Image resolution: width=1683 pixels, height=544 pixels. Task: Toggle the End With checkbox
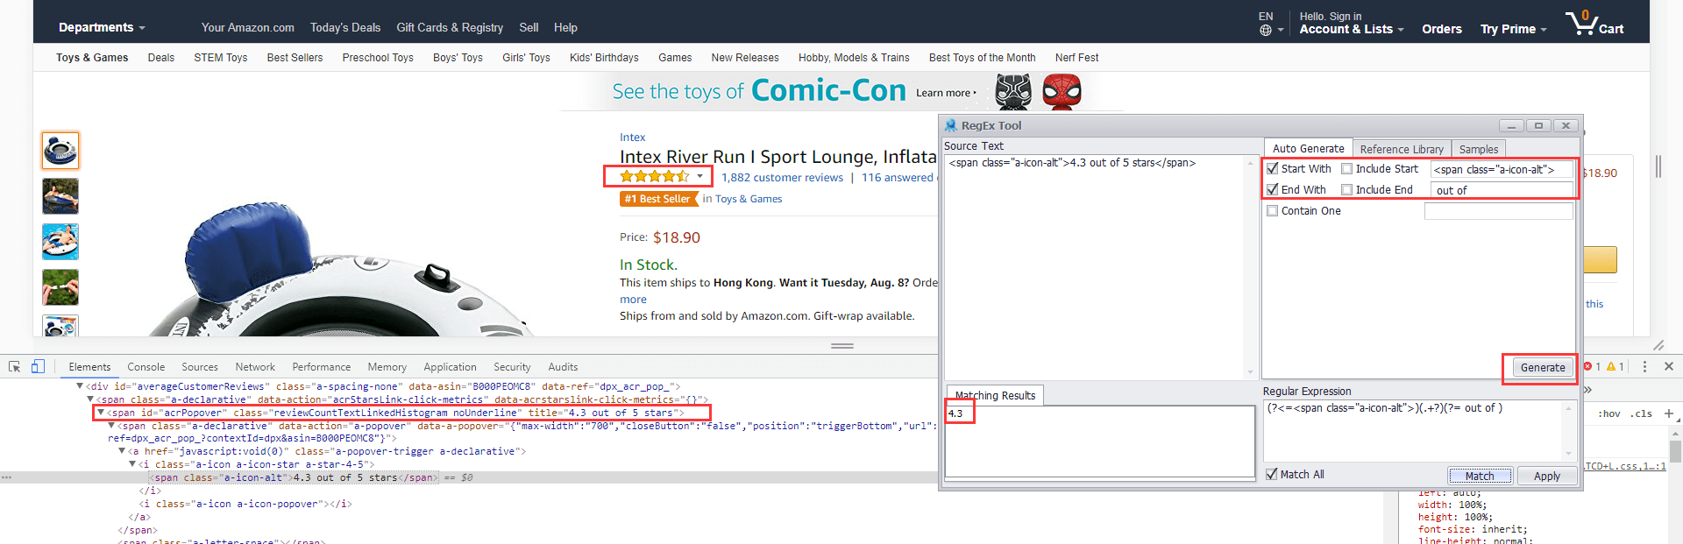(x=1273, y=189)
